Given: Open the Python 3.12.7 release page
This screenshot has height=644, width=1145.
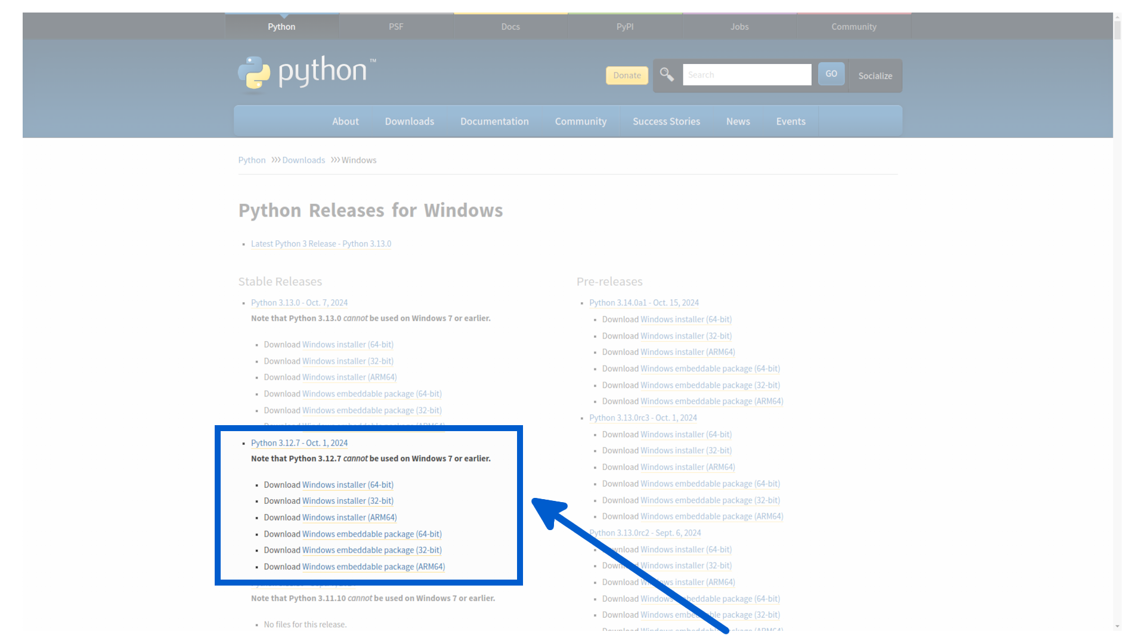Looking at the screenshot, I should [x=299, y=443].
